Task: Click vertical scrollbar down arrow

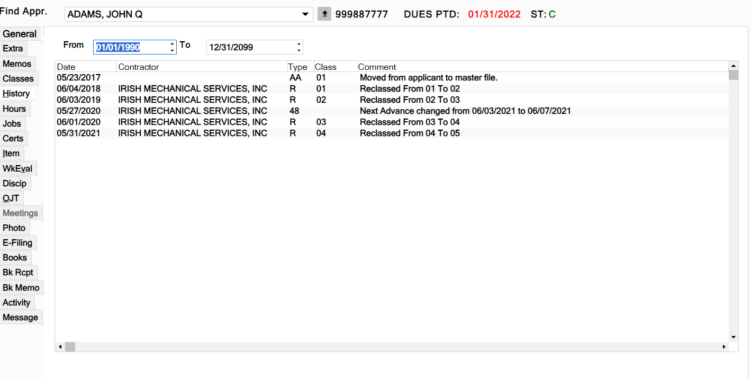Action: (x=733, y=337)
